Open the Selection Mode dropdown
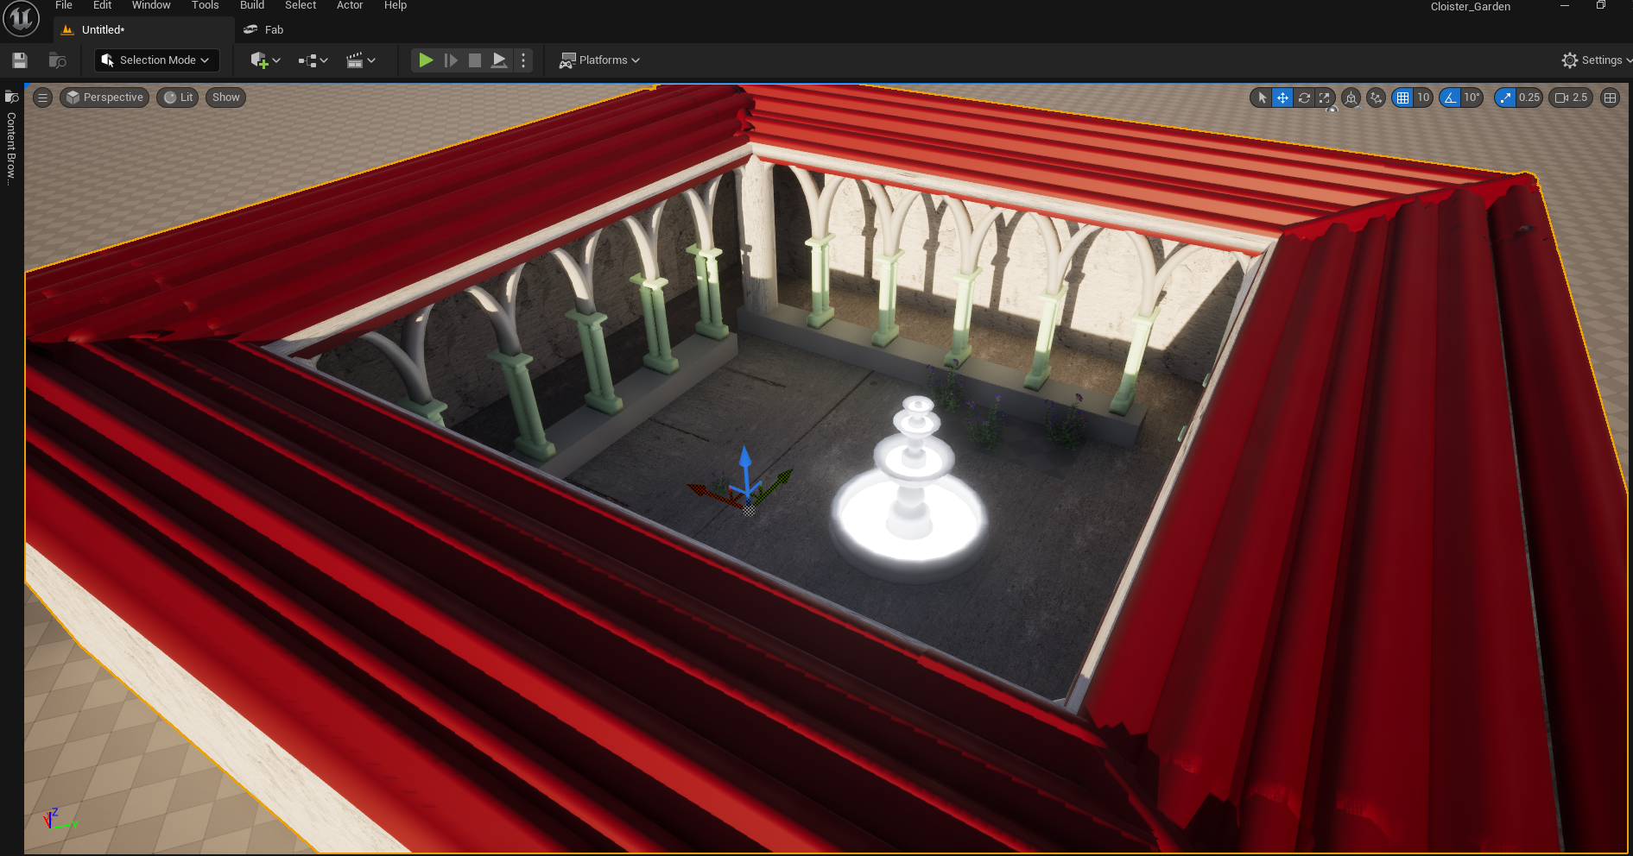Viewport: 1633px width, 856px height. [x=156, y=60]
